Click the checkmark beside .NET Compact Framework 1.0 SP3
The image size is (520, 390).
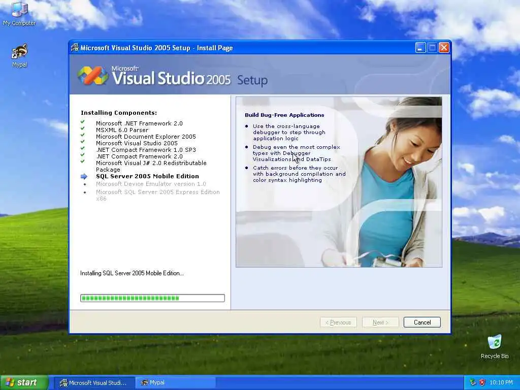point(83,149)
